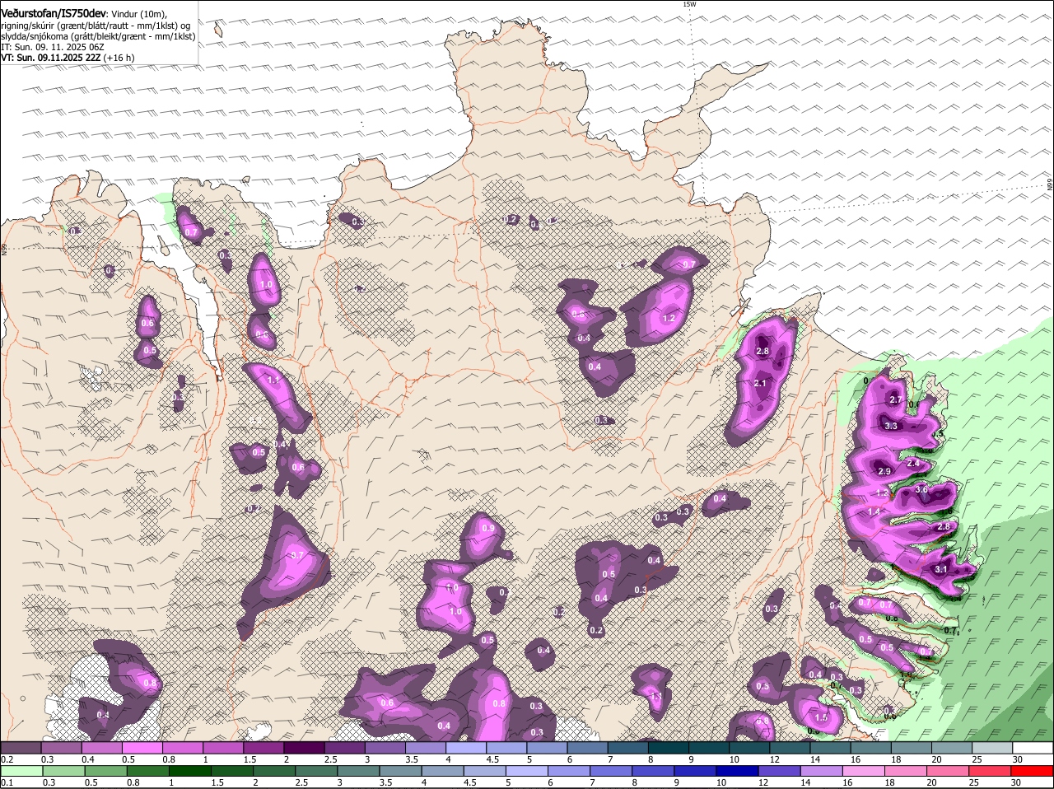Select the rain legend swatch between 0.5 and 0.8
Screen dimensions: 1054x789
106,770
